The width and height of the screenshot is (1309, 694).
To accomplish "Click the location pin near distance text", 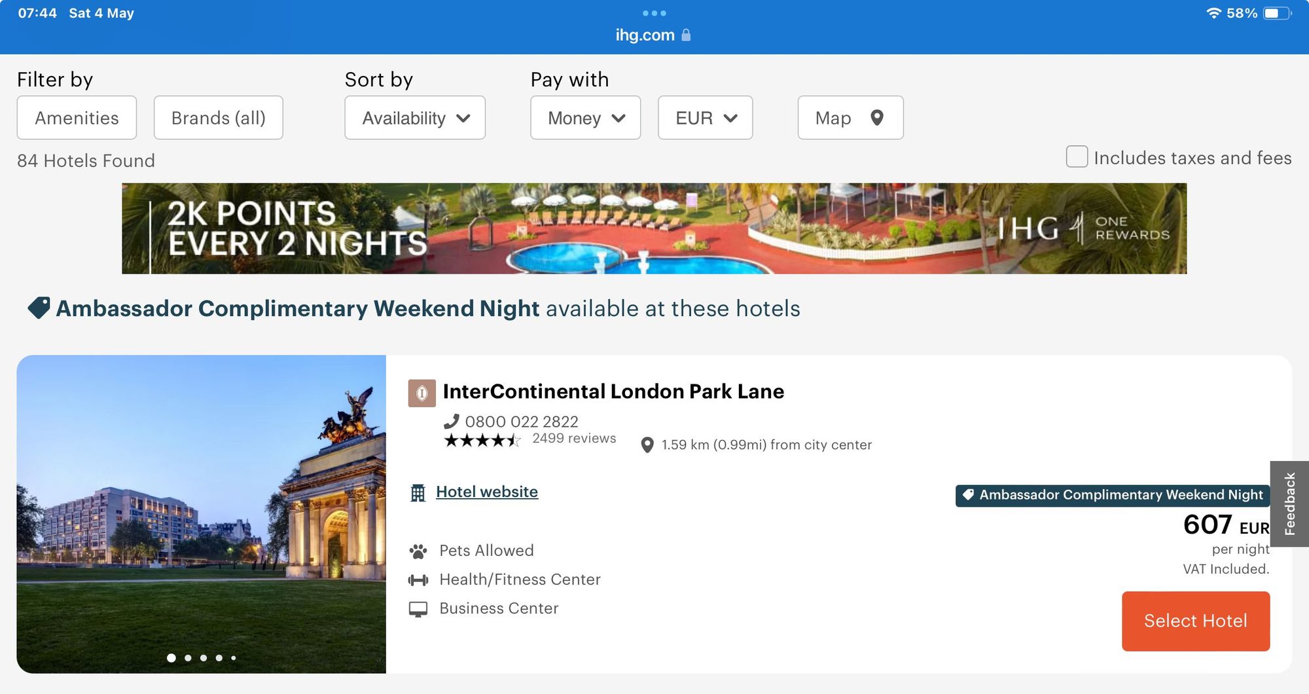I will 647,445.
